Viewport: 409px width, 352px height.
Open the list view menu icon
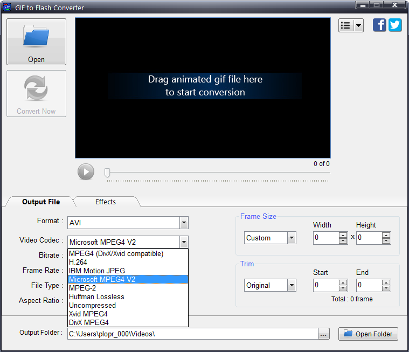click(346, 25)
